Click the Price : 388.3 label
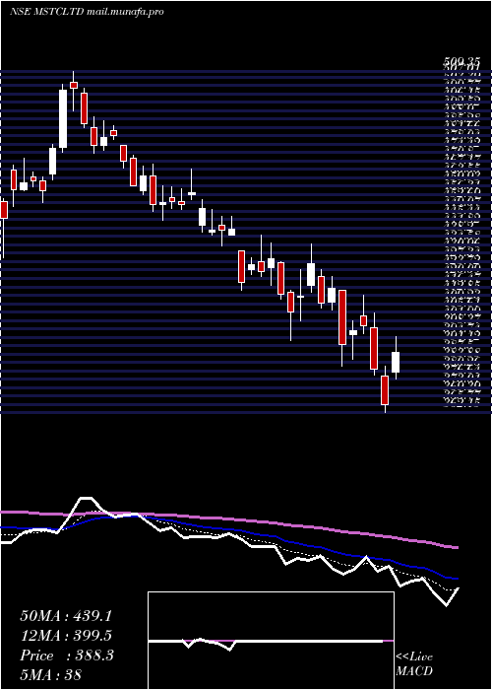Image resolution: width=492 pixels, height=690 pixels. [67, 655]
